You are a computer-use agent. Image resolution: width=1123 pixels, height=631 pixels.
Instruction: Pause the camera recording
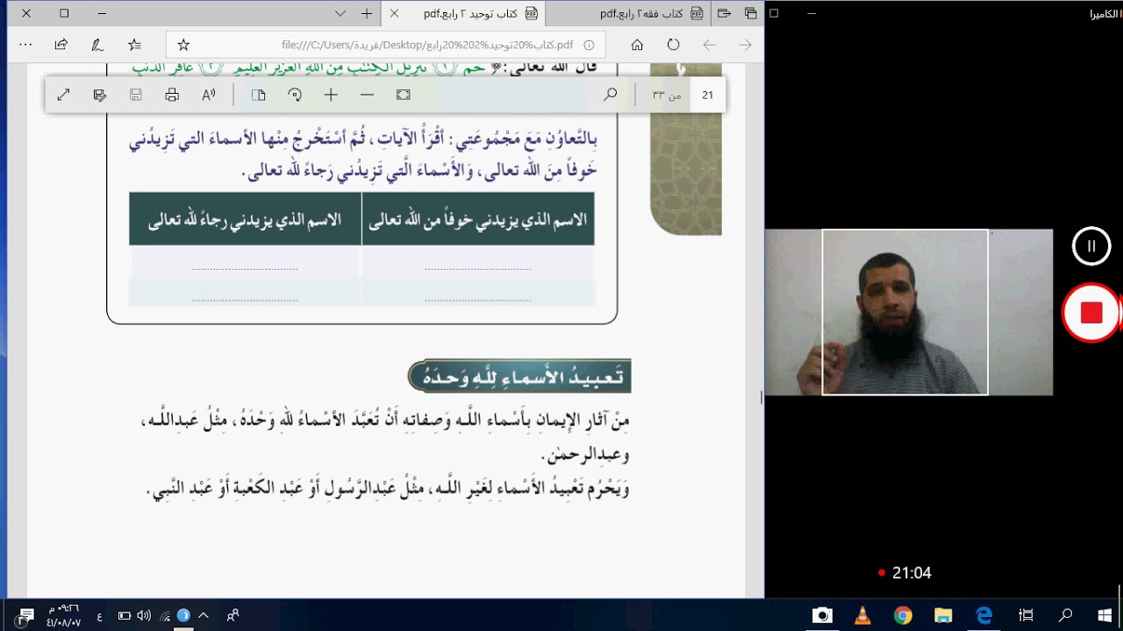1091,246
